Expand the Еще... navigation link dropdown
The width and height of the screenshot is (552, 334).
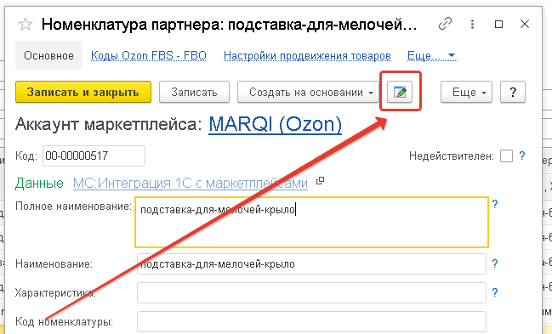432,55
